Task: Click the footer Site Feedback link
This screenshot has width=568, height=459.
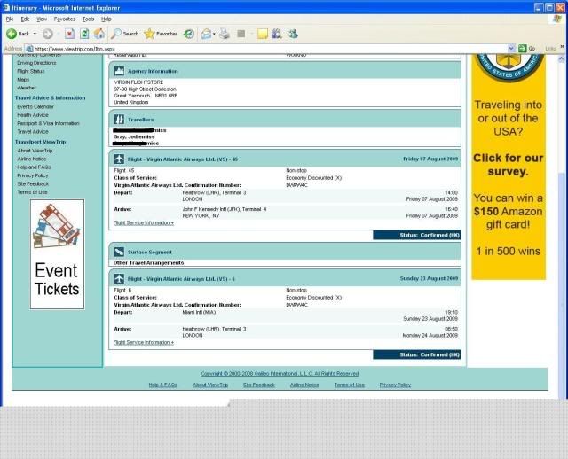Action: point(259,385)
